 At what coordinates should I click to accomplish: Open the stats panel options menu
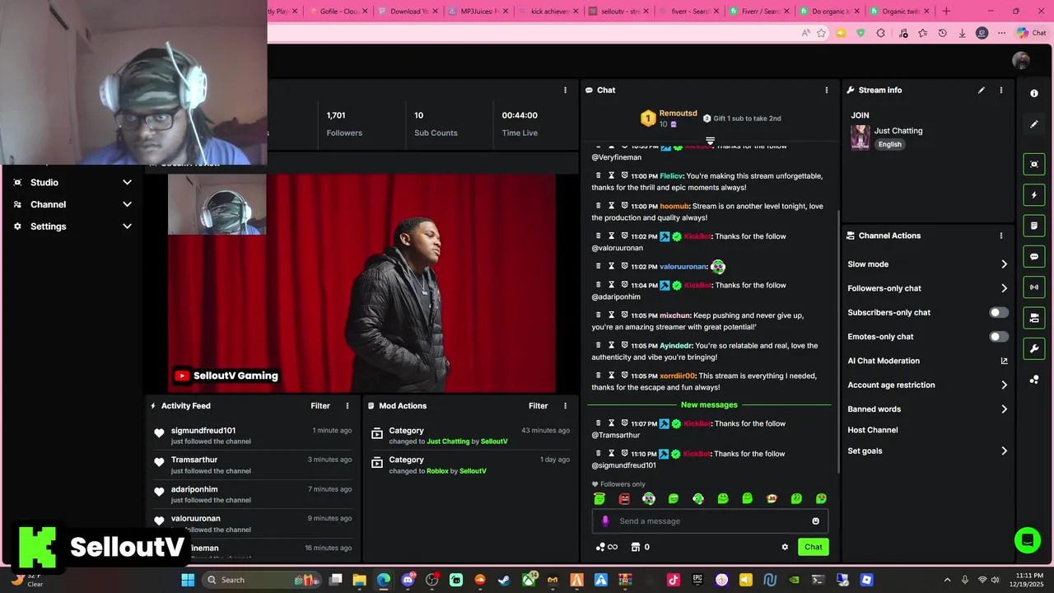coord(565,90)
